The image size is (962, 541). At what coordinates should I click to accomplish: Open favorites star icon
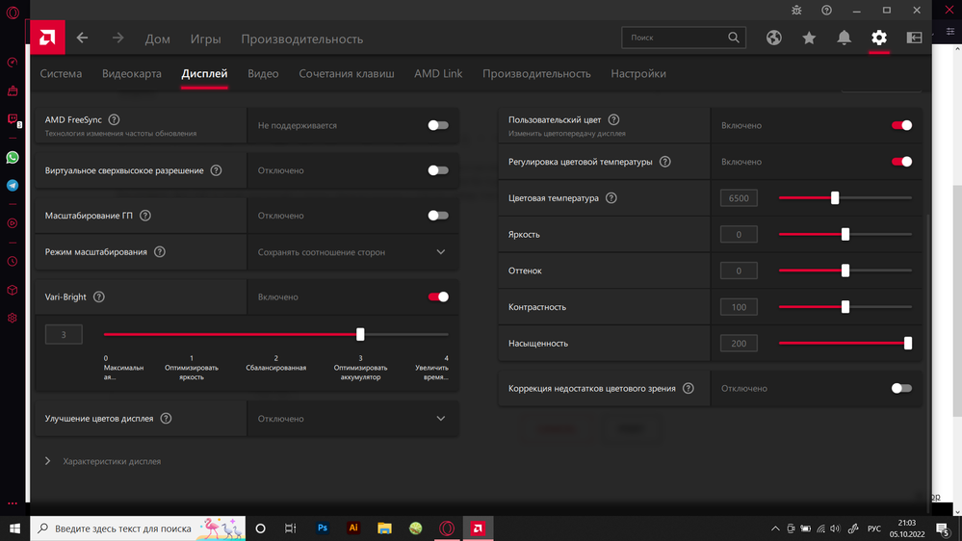tap(809, 38)
